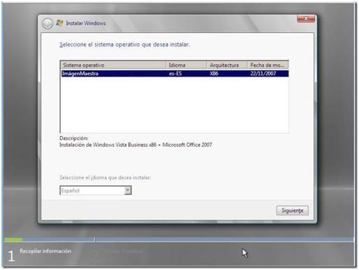Click the Instalar Windows title text
The image size is (359, 270).
point(86,23)
